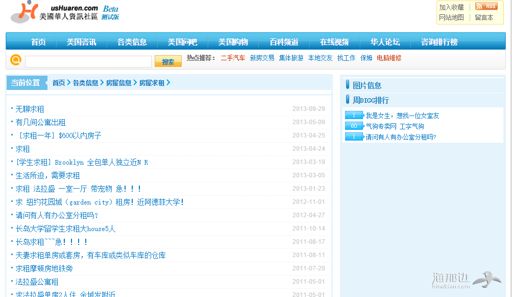Viewport: 512px width, 297px height.
Task: Click date 2012-11-01 in post list
Action: (x=308, y=202)
